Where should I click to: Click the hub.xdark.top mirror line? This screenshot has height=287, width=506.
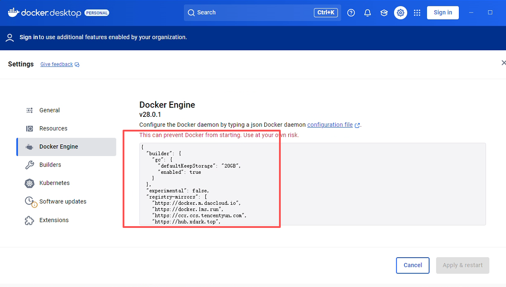pyautogui.click(x=186, y=222)
